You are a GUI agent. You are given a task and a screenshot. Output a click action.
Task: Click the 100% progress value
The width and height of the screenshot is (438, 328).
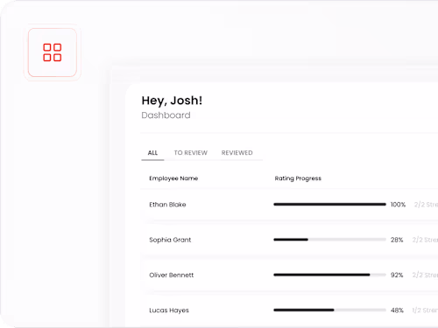(398, 205)
